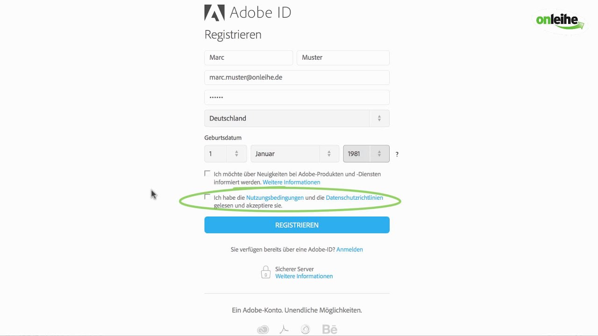Click the onleihe logo

560,21
